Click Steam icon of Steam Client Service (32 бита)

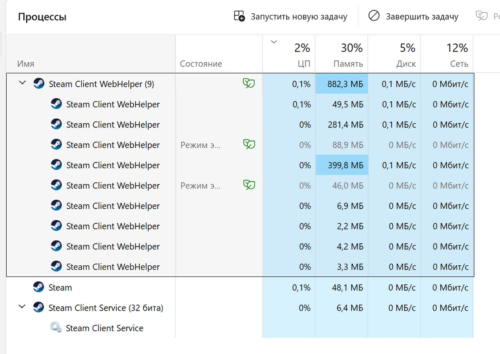39,308
